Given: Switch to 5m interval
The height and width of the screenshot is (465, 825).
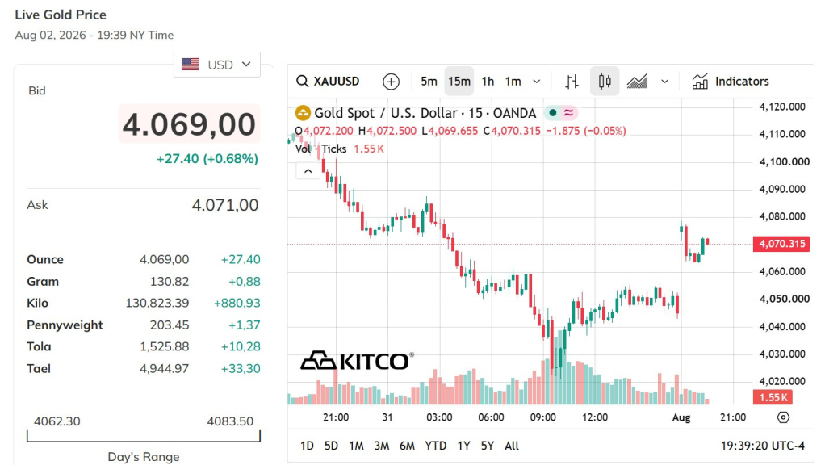Looking at the screenshot, I should 429,82.
